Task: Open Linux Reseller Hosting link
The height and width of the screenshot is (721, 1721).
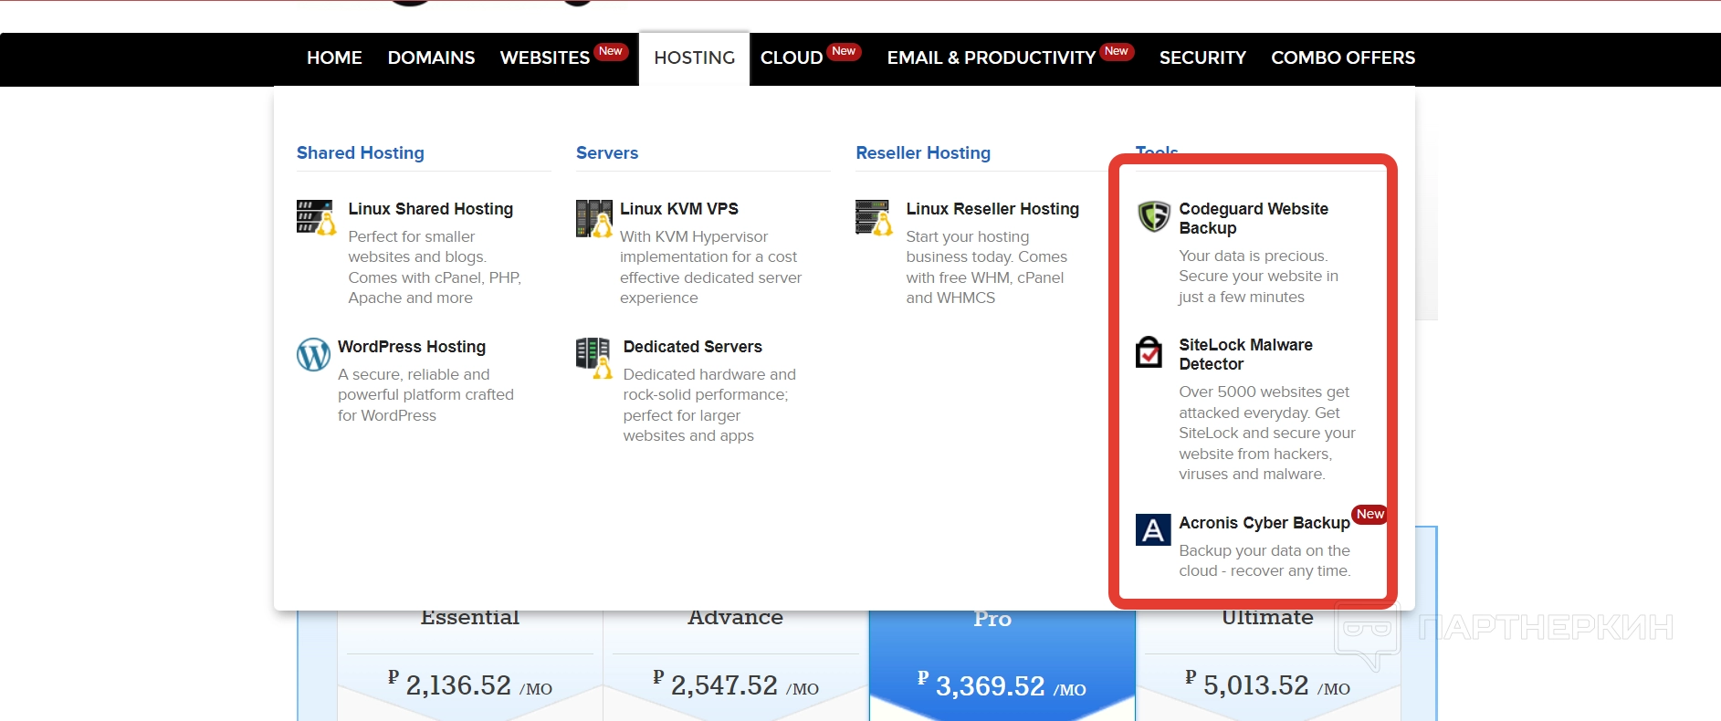Action: (992, 209)
